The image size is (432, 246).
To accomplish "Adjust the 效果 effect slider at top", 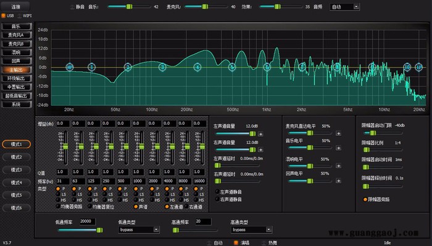I will (x=278, y=7).
